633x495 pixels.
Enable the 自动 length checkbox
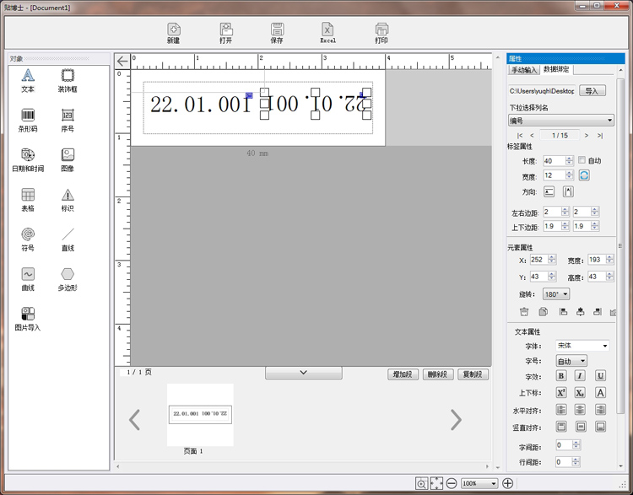[x=582, y=160]
